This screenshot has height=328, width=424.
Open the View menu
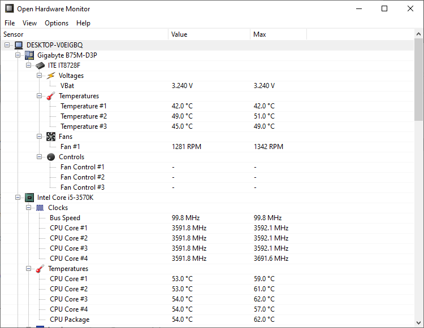[29, 23]
